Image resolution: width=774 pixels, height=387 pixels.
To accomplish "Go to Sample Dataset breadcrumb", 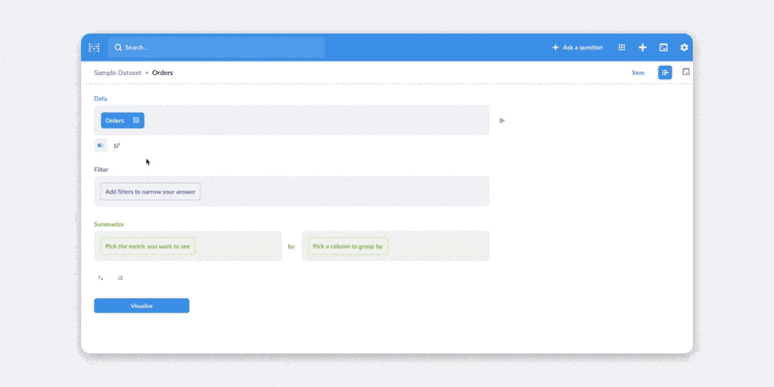I will 117,73.
